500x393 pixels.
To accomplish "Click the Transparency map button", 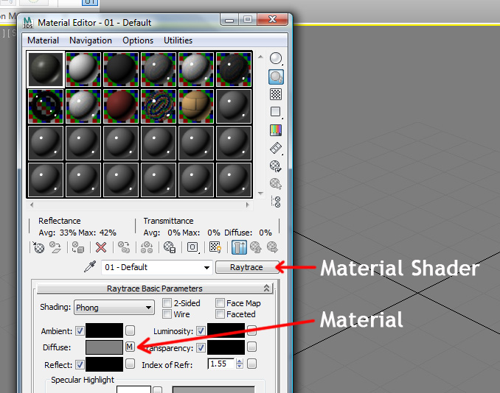I will pyautogui.click(x=252, y=347).
